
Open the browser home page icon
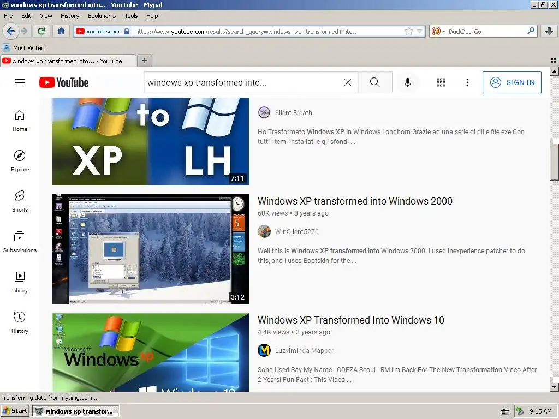coord(61,31)
